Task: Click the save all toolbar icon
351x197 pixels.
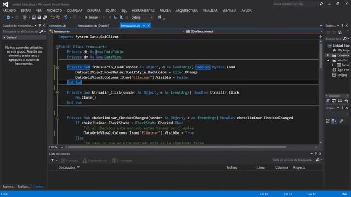Action: coord(45,17)
